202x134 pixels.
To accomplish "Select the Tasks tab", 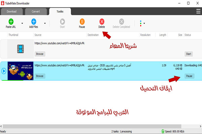I will (x=60, y=11).
